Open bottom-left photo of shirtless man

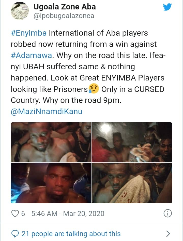point(51,183)
